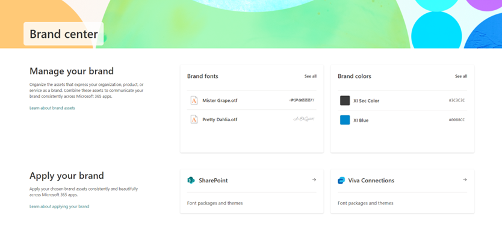Open See all in Brand colors
The height and width of the screenshot is (234, 502).
tap(461, 76)
